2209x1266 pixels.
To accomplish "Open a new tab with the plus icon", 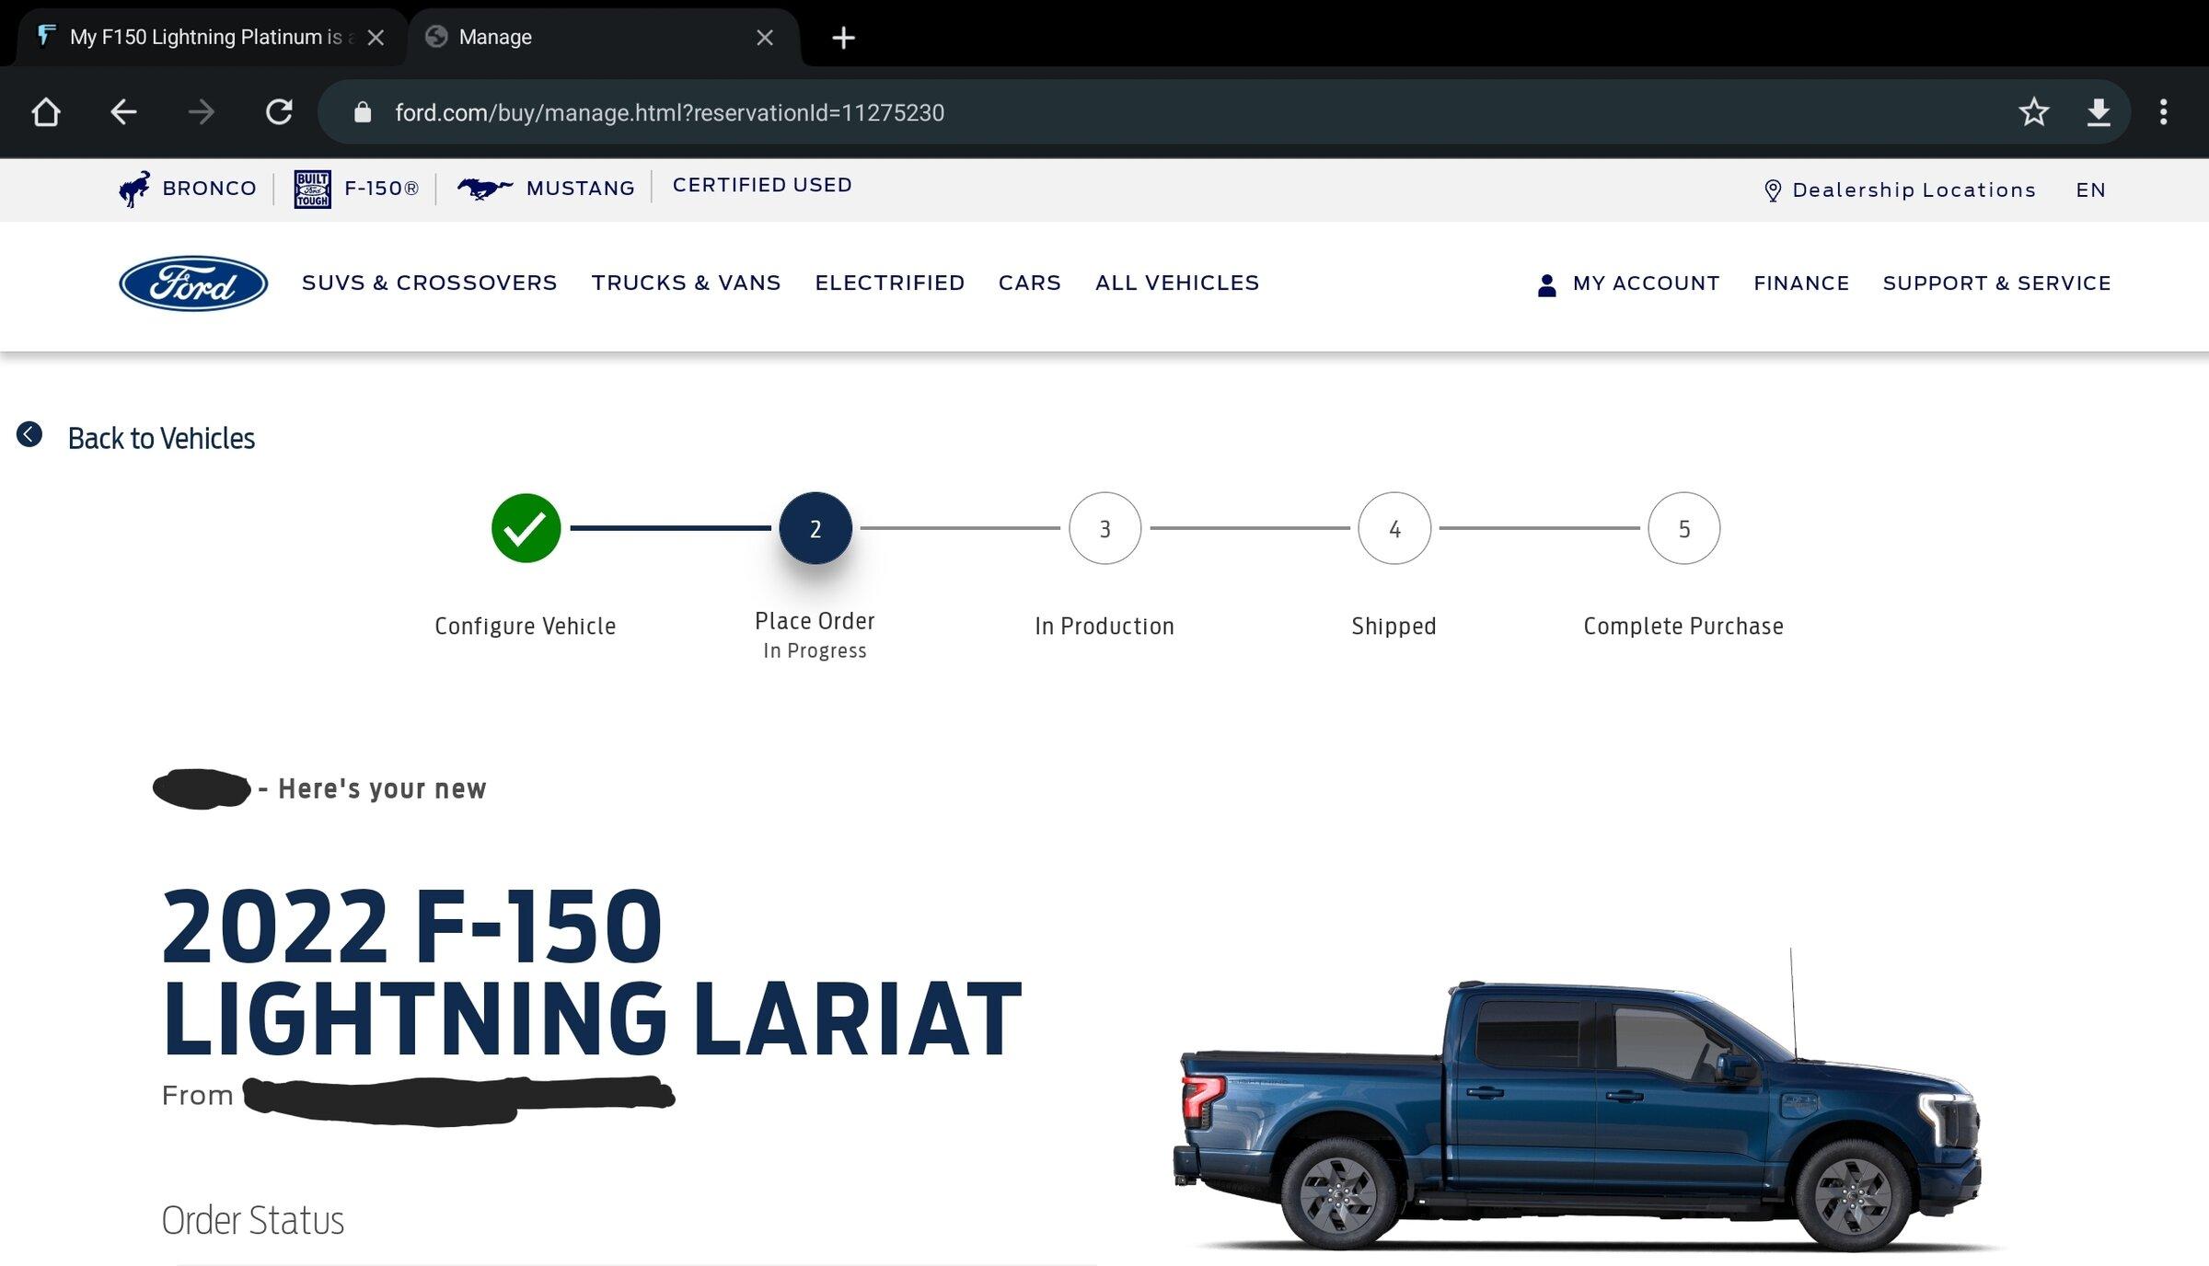I will pyautogui.click(x=843, y=38).
